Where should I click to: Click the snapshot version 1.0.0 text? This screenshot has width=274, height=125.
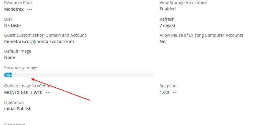(164, 93)
